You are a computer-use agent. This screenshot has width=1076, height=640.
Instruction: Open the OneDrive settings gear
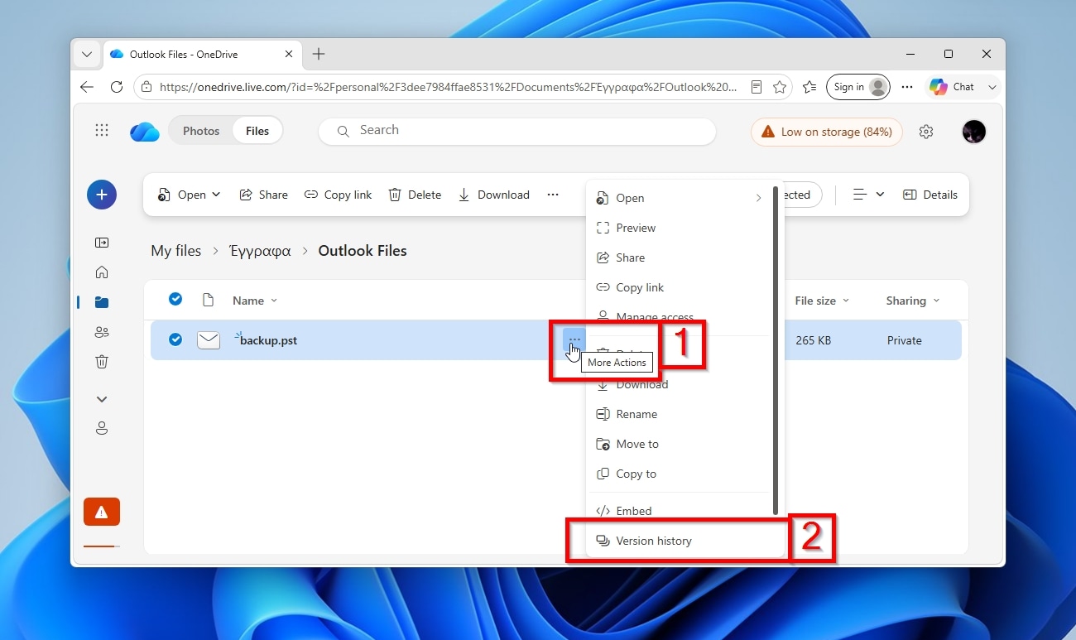(x=926, y=132)
